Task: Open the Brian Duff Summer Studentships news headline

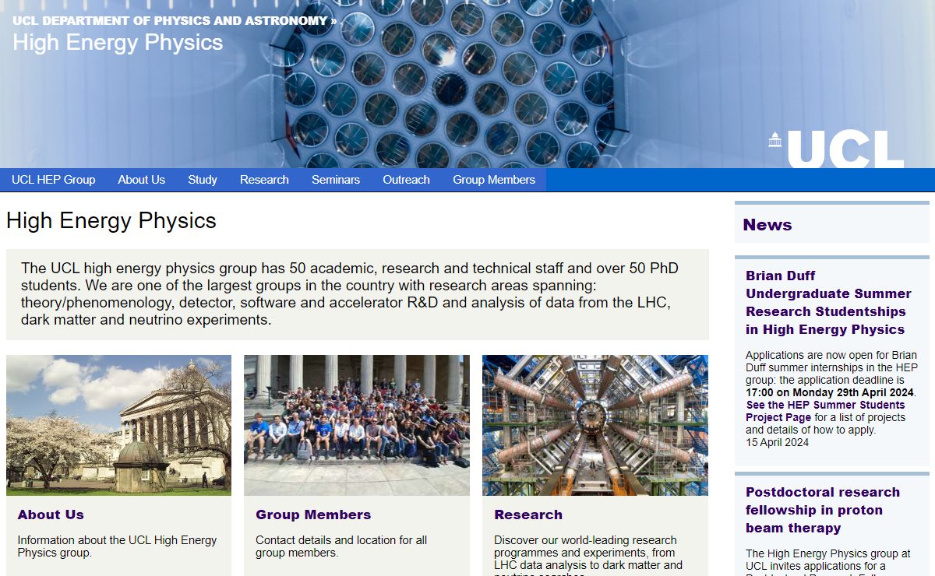Action: pyautogui.click(x=827, y=302)
